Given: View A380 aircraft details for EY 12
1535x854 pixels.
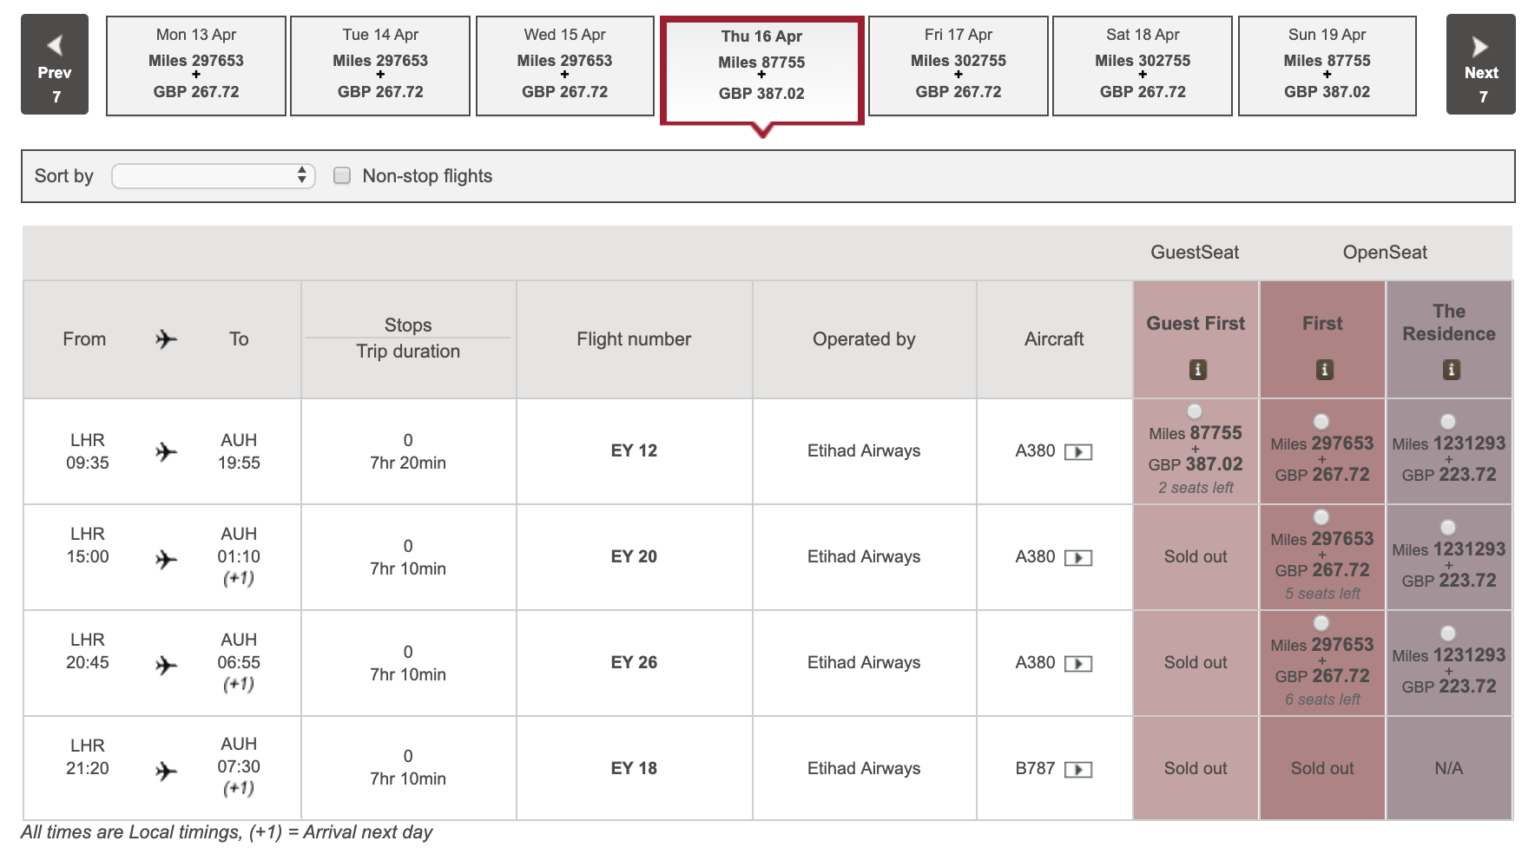Looking at the screenshot, I should [1078, 452].
